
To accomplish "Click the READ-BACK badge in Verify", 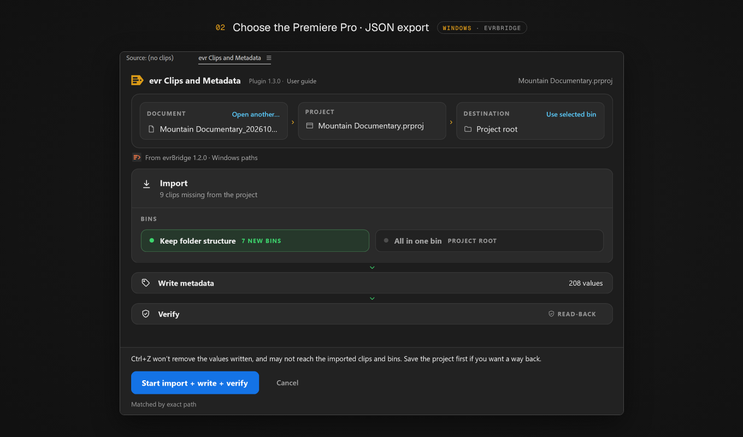I will 572,314.
